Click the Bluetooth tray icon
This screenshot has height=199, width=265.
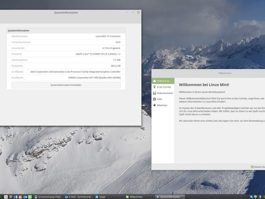coord(260,197)
